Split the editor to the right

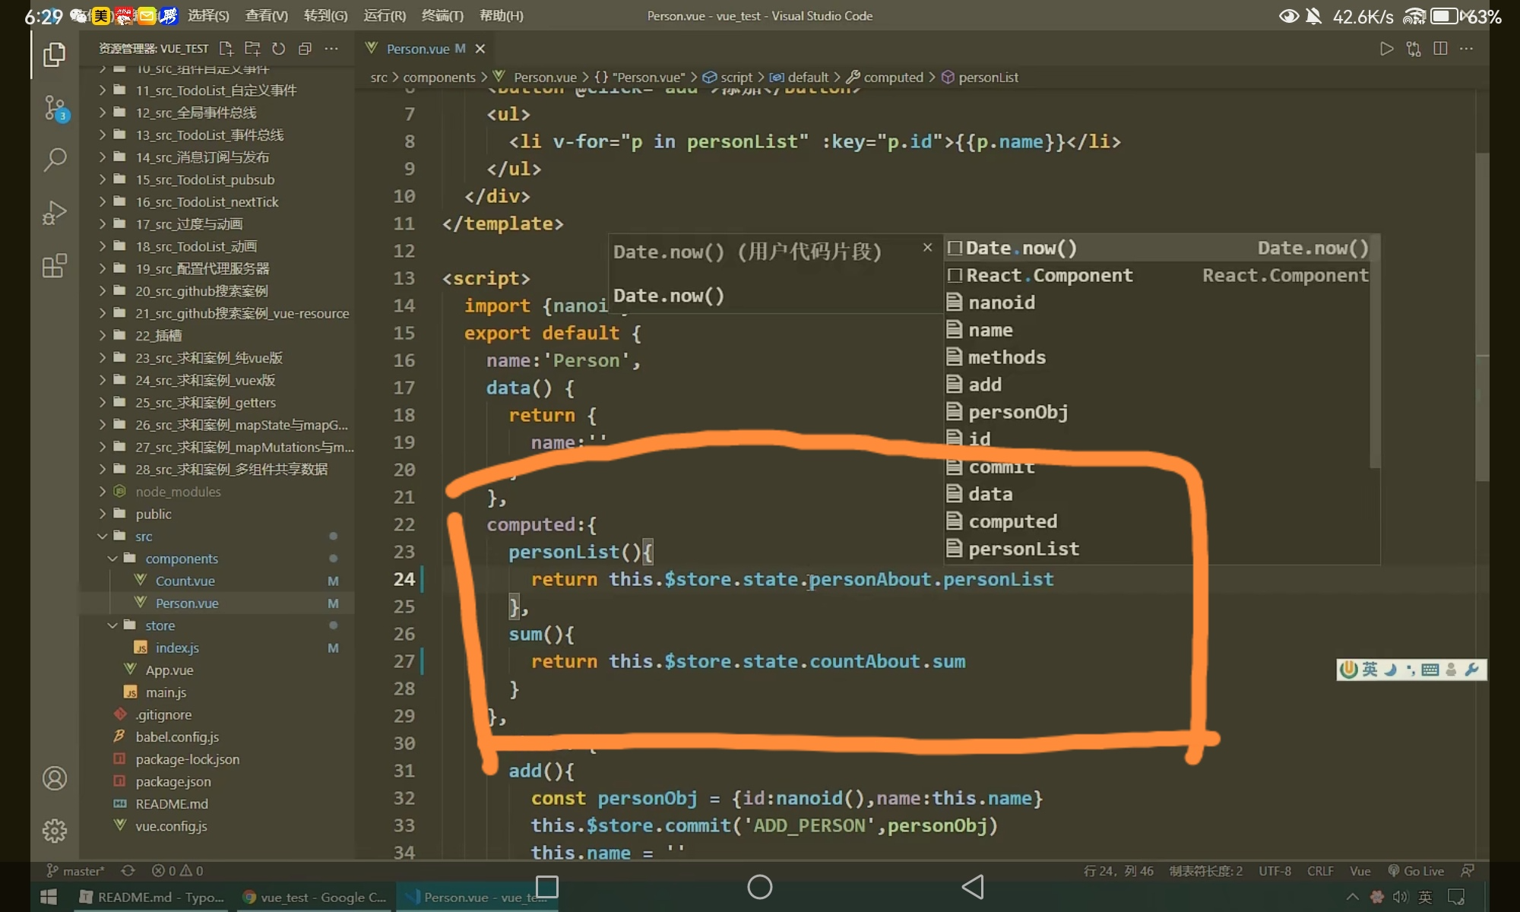coord(1439,49)
